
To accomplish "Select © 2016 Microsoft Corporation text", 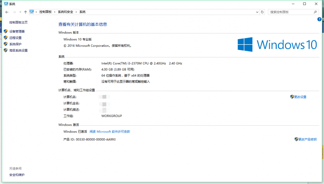I will click(x=86, y=46).
